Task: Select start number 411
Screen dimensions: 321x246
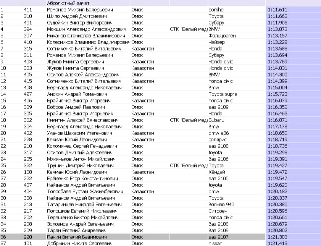Action: (x=27, y=10)
